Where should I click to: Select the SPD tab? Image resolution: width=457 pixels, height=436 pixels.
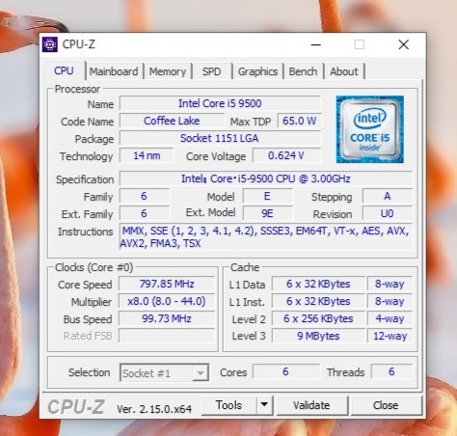tap(212, 71)
